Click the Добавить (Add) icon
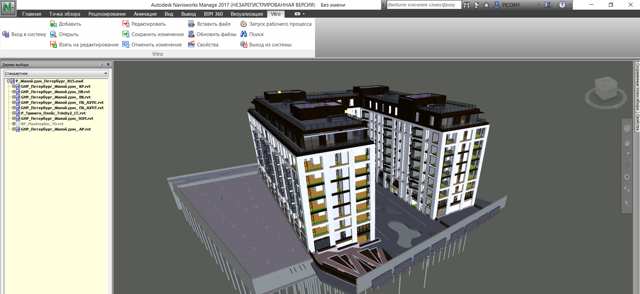This screenshot has width=640, height=294. [53, 24]
